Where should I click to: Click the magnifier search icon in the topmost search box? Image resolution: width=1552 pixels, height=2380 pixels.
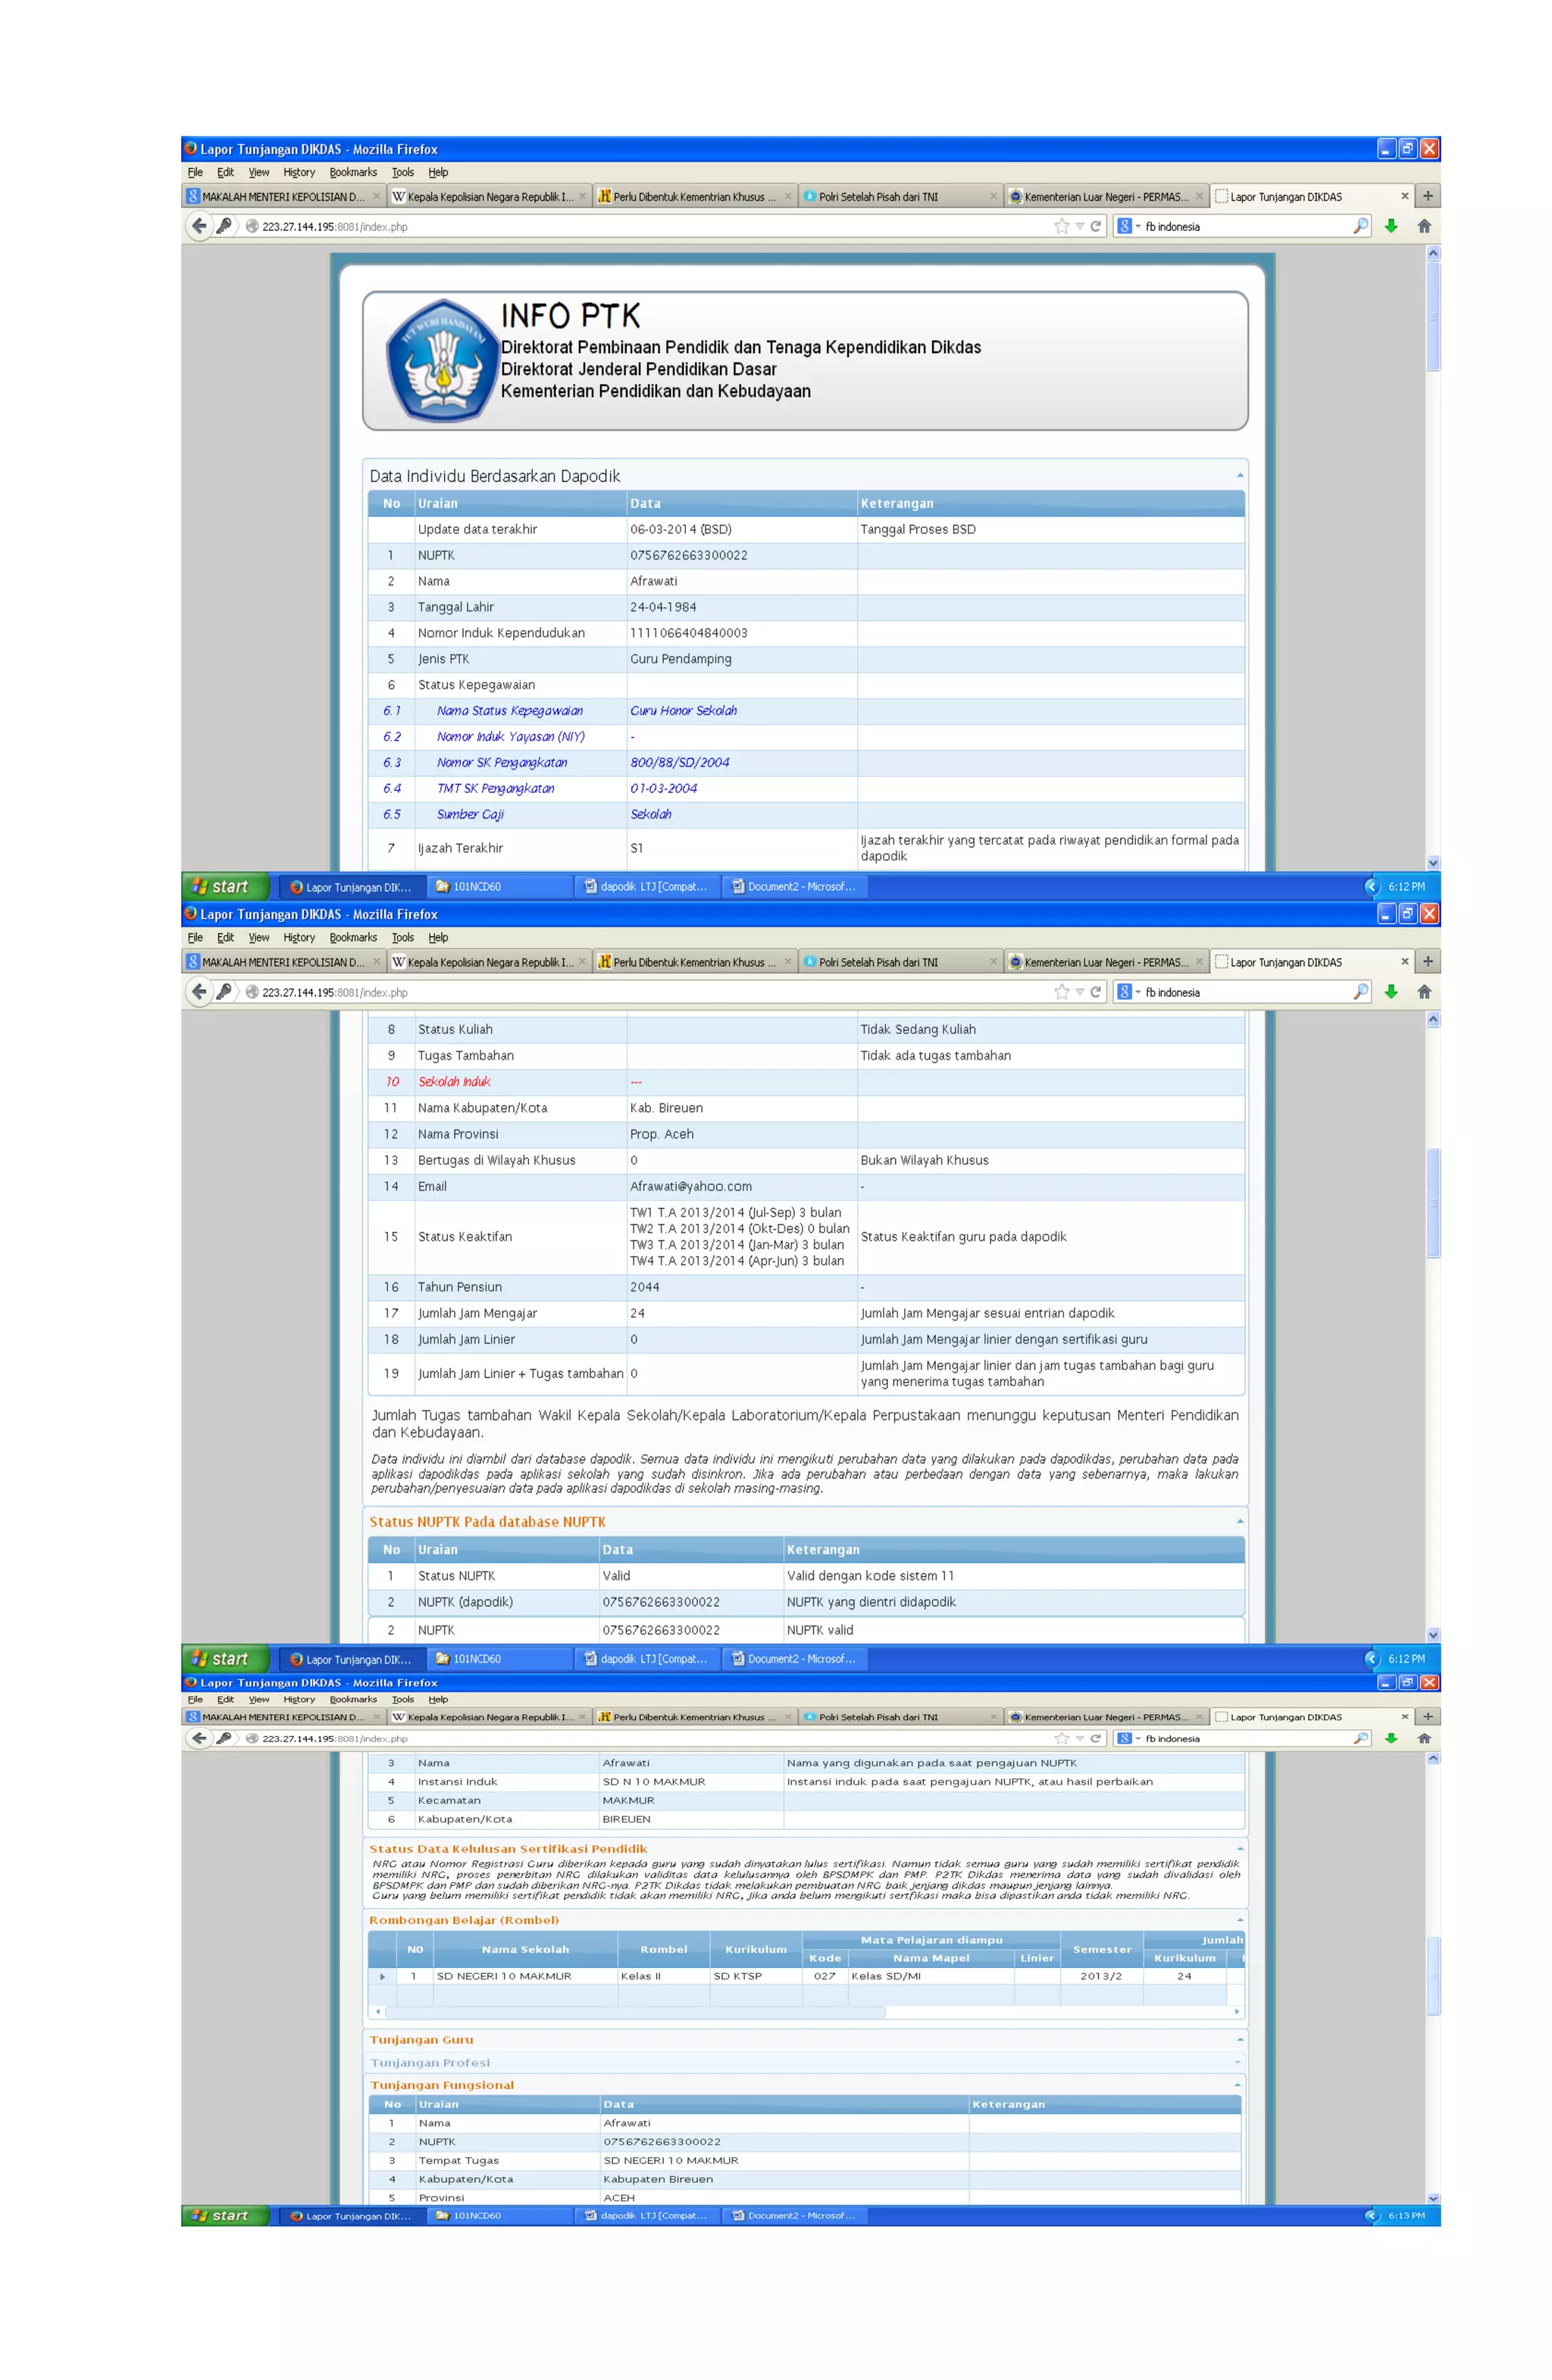coord(1360,226)
